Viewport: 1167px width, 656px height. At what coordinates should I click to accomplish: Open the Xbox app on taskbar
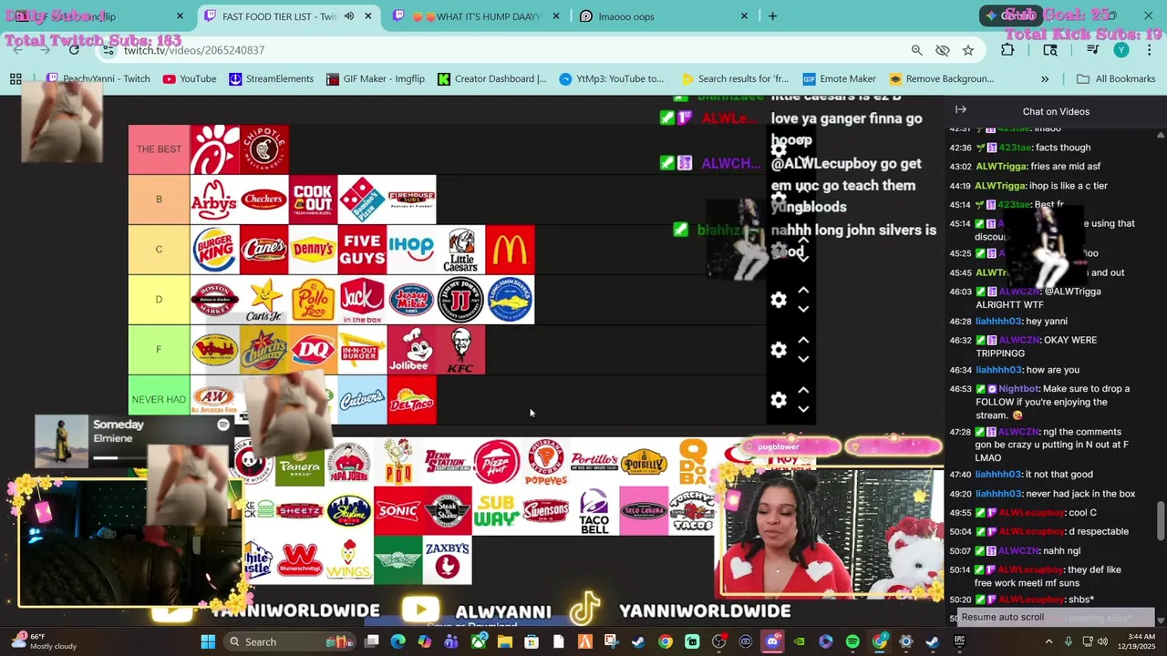[478, 641]
